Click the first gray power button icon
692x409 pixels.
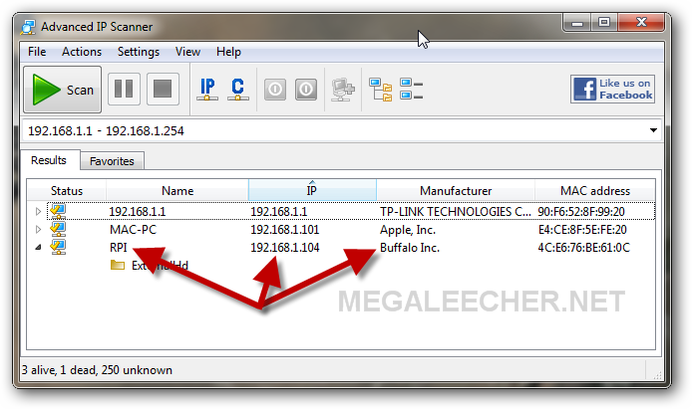(x=275, y=90)
